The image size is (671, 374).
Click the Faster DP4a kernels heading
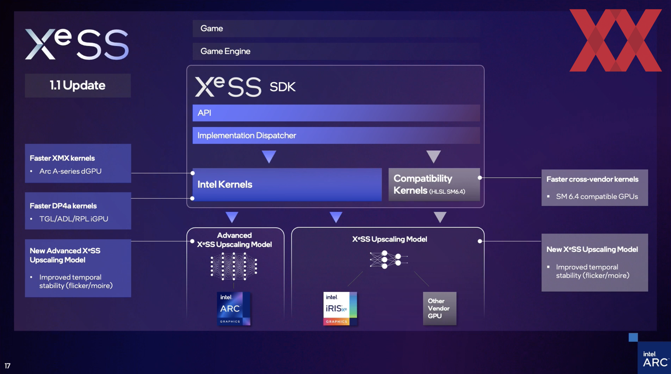click(63, 206)
